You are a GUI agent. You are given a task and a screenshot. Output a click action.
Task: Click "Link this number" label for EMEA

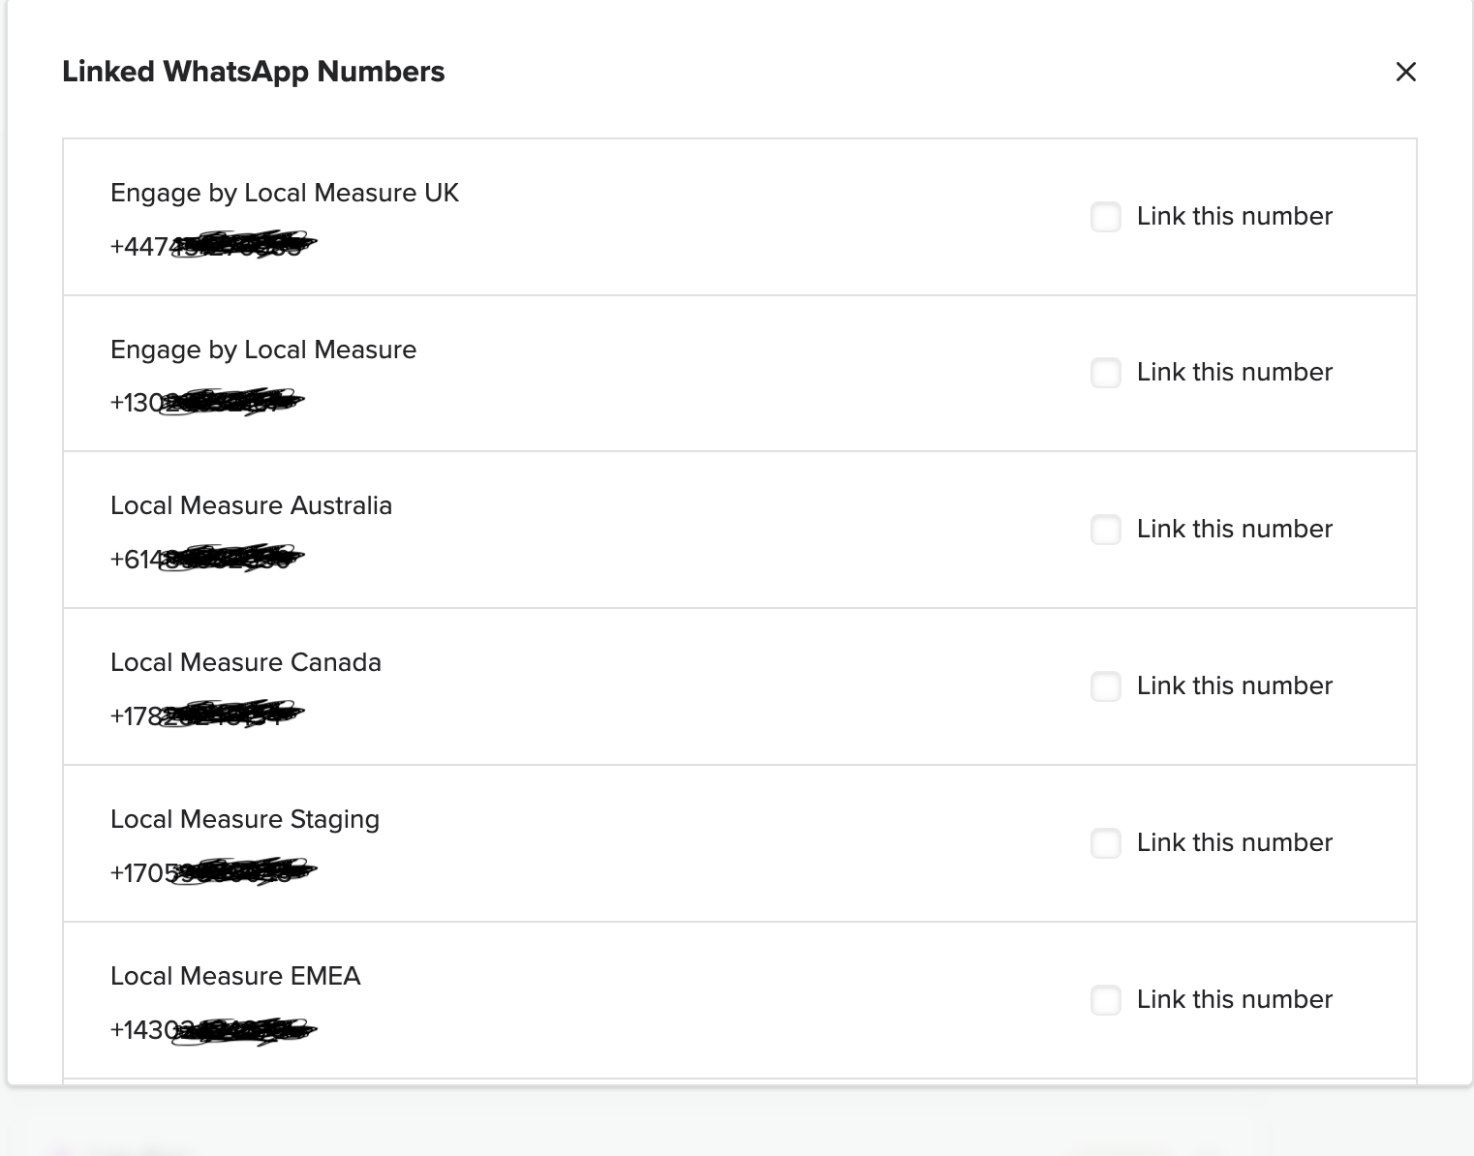pos(1234,999)
